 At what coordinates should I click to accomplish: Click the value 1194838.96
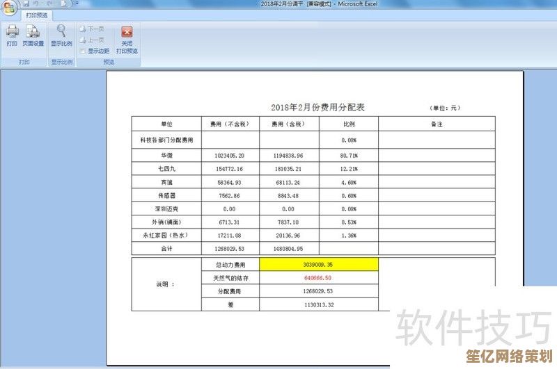click(288, 156)
